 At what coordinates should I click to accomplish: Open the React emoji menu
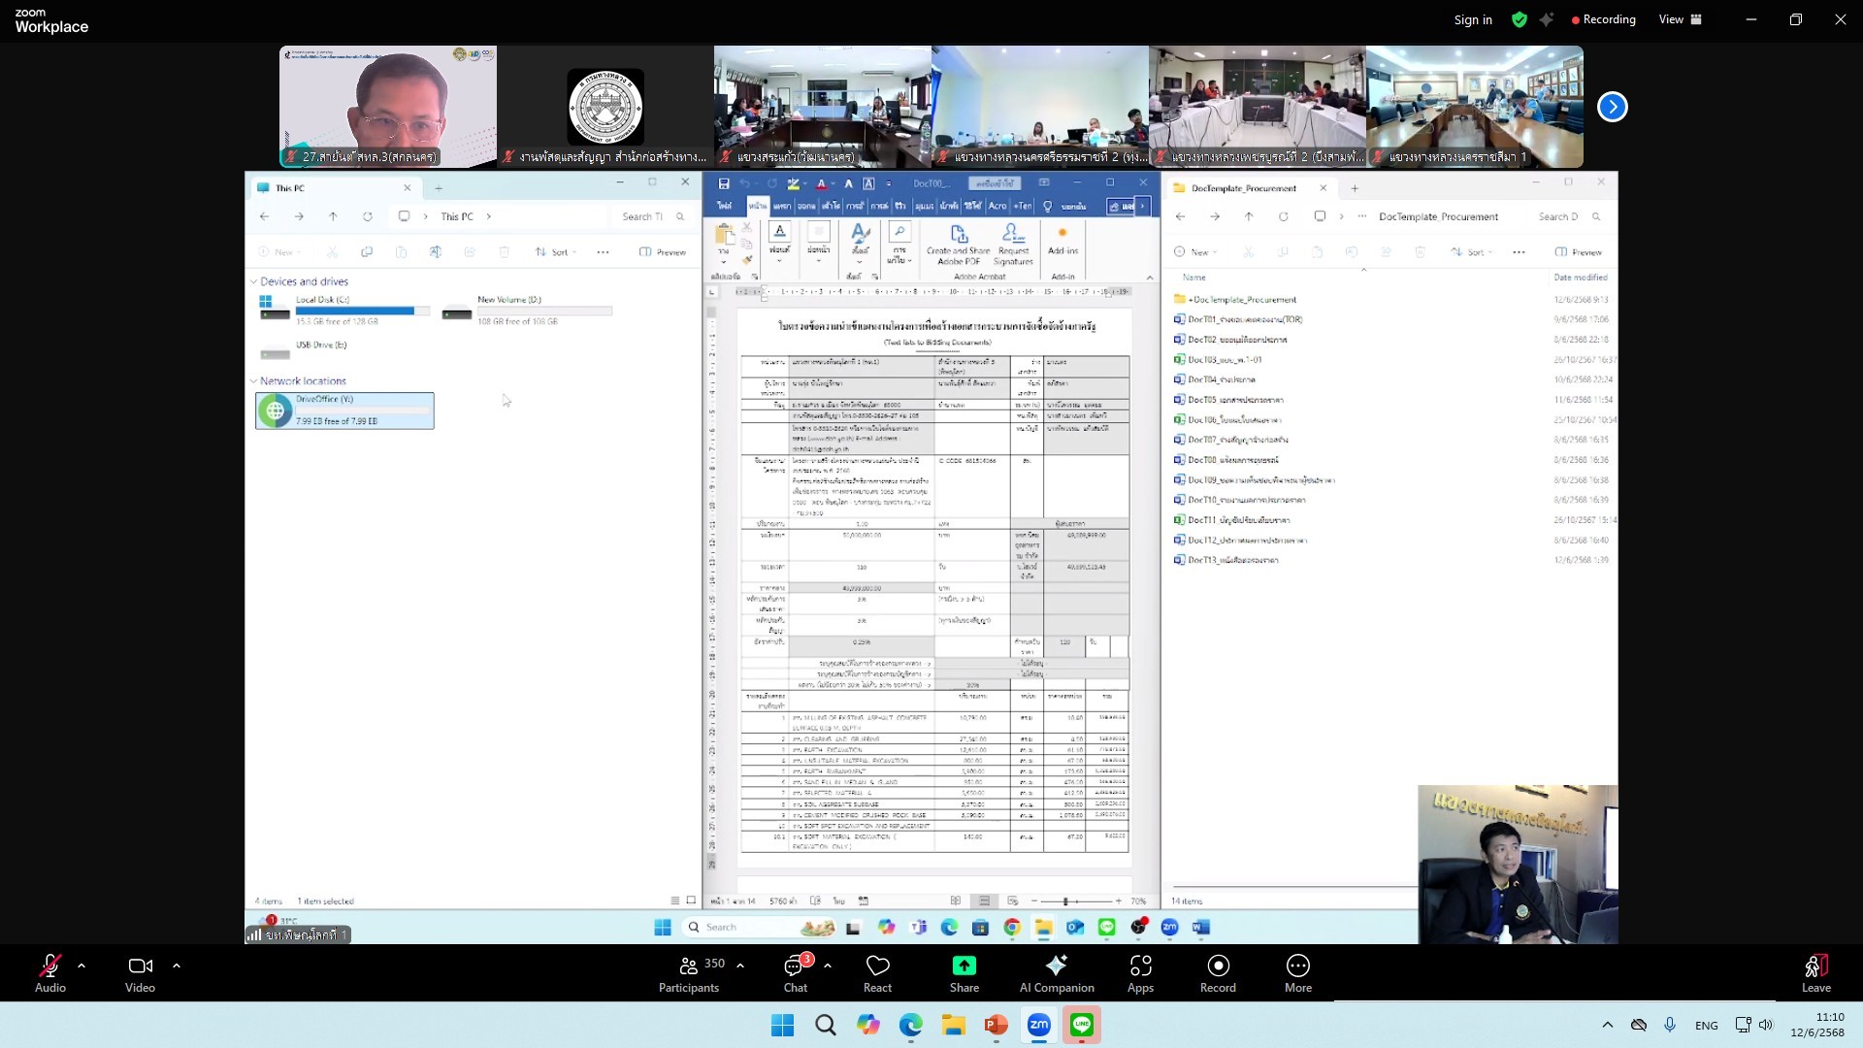[877, 966]
